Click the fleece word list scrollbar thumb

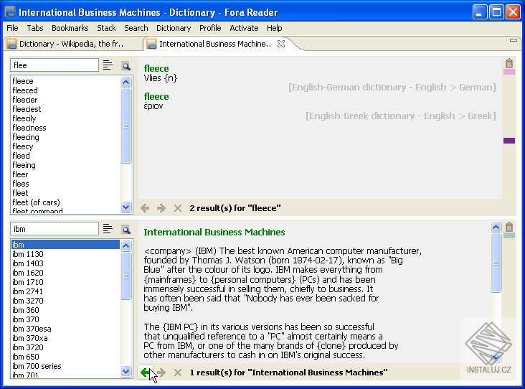(126, 126)
